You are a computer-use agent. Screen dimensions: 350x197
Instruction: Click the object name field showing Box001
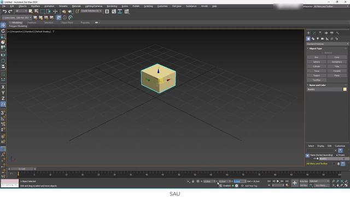click(324, 89)
